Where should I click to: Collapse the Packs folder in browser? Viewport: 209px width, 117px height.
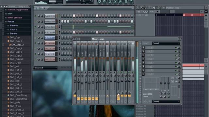click(x=11, y=21)
